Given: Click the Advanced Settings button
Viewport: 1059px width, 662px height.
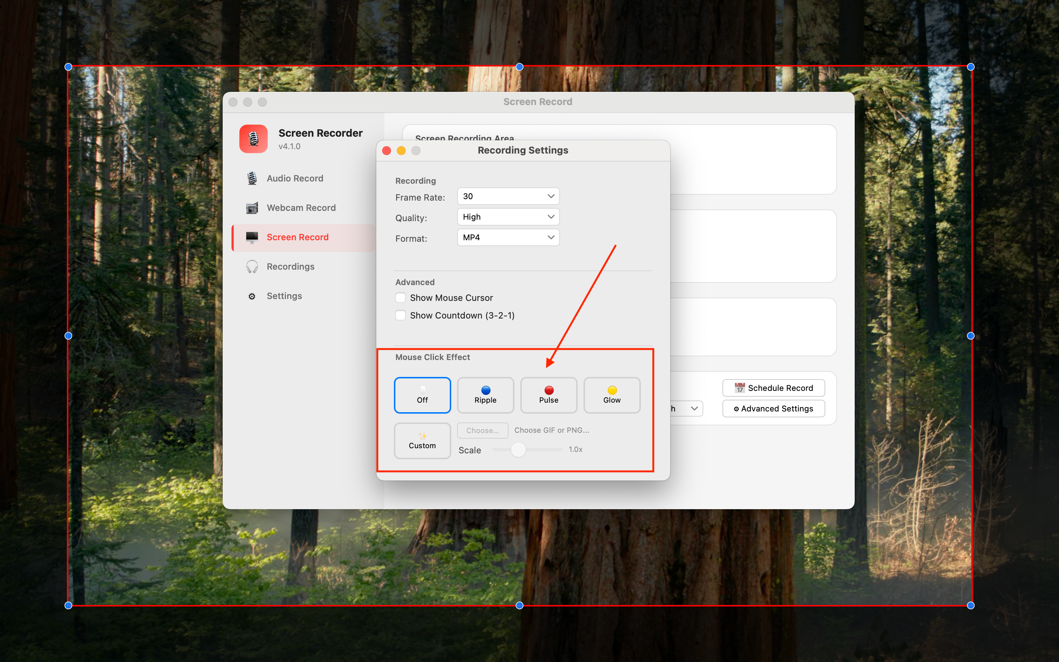Looking at the screenshot, I should pyautogui.click(x=773, y=409).
